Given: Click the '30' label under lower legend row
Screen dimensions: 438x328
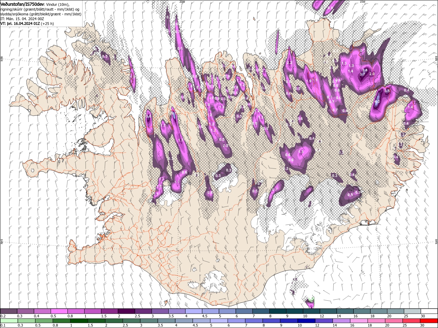Looking at the screenshot, I should pyautogui.click(x=422, y=326).
